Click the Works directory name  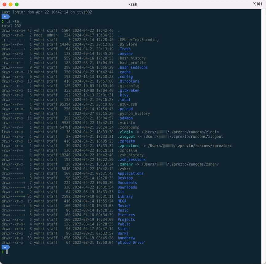pyautogui.click(x=123, y=234)
